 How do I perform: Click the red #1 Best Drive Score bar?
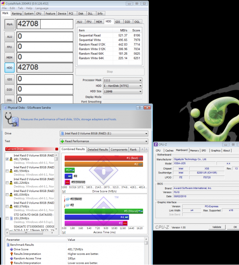(x=104, y=158)
